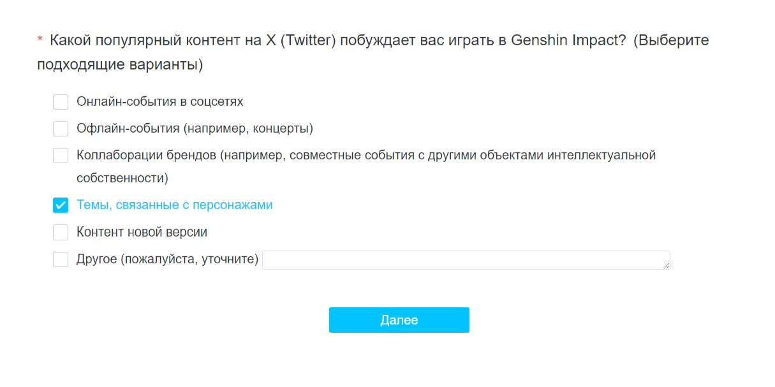Click the Другое (пожалуйста, уточните) label
The image size is (775, 387).
tap(167, 259)
